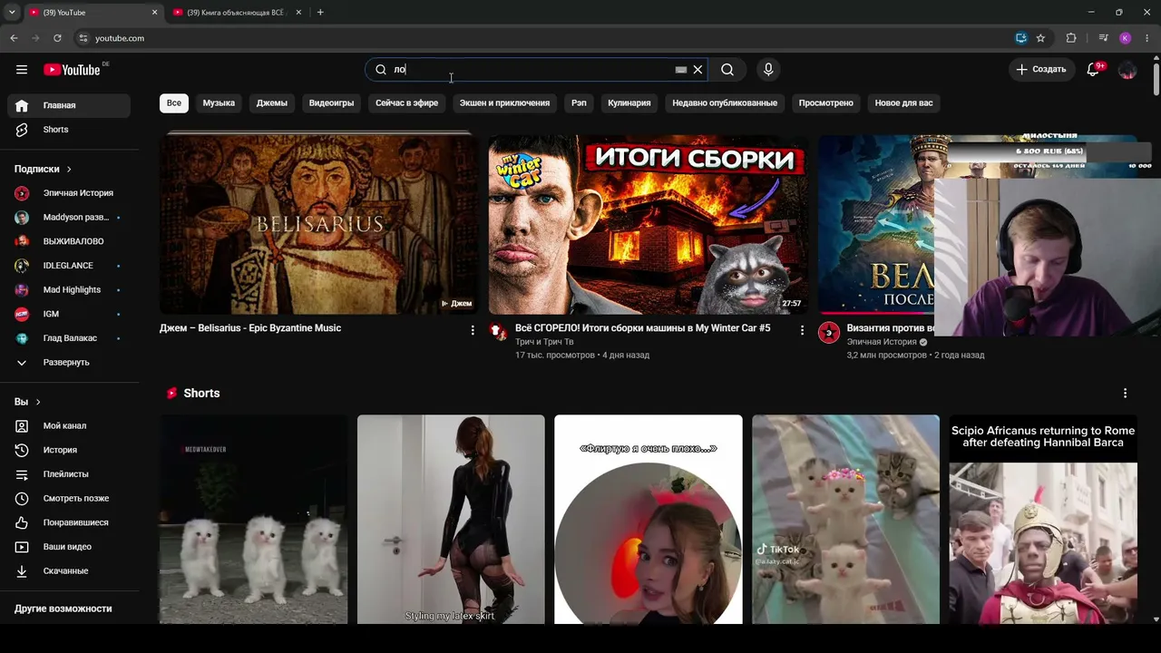Click the Создать button
This screenshot has height=653, width=1161.
pyautogui.click(x=1041, y=70)
